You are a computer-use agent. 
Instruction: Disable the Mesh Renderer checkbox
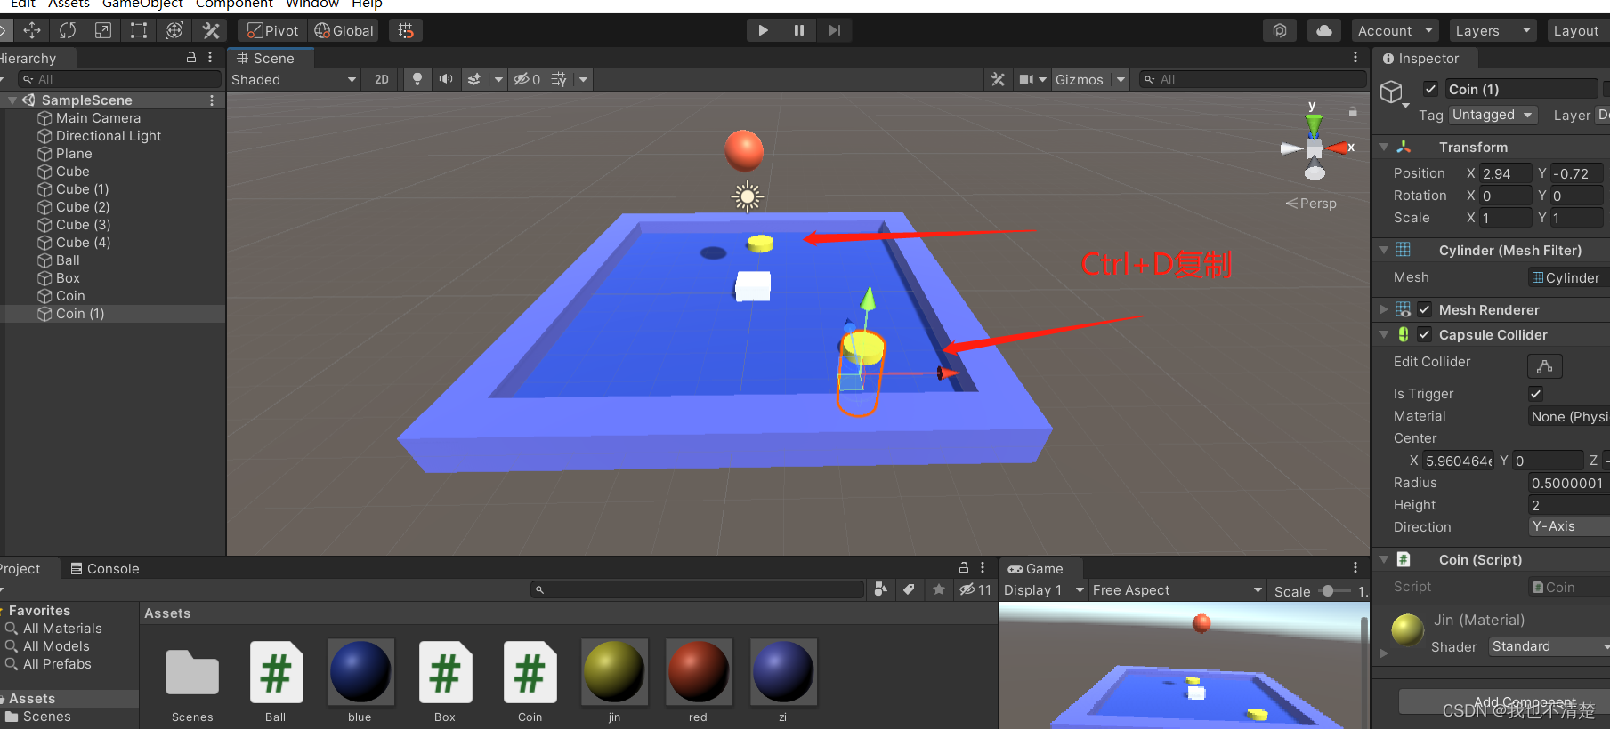point(1424,309)
